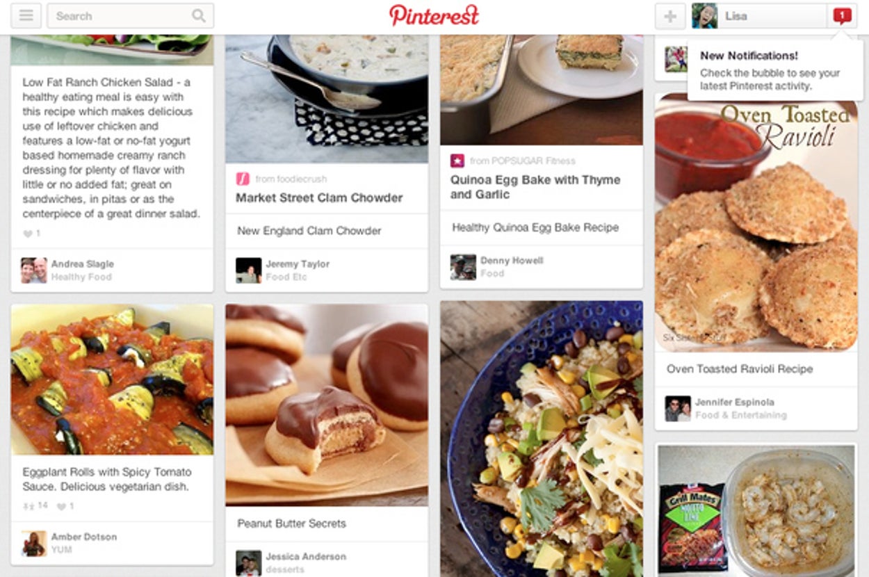This screenshot has width=869, height=577.
Task: Open Andrea Slagle's Healthy Food board
Action: 81,277
